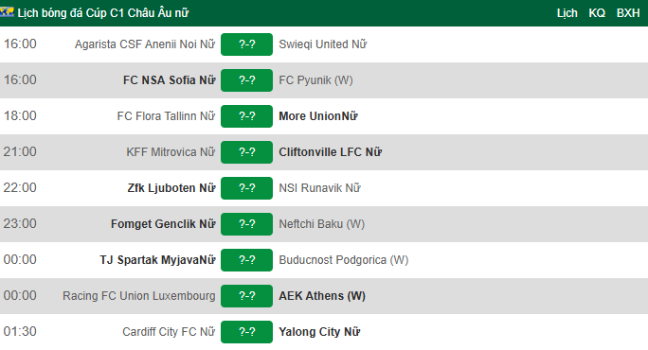Image resolution: width=648 pixels, height=350 pixels.
Task: Open the Lịch tab
Action: point(567,13)
